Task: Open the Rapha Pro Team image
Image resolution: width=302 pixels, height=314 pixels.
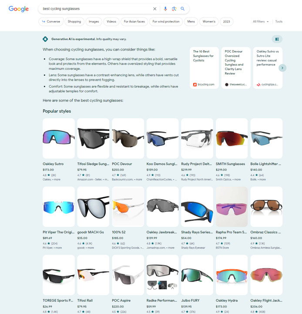Action: pyautogui.click(x=232, y=207)
